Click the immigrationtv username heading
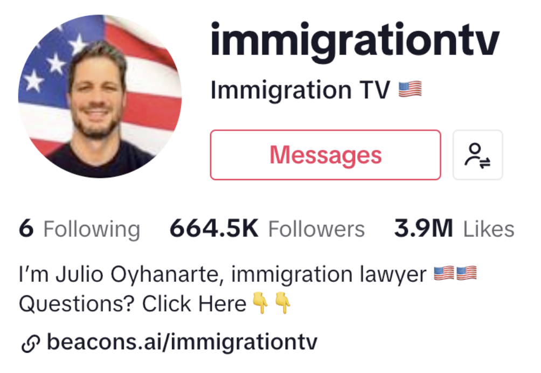541x373 pixels. point(355,41)
